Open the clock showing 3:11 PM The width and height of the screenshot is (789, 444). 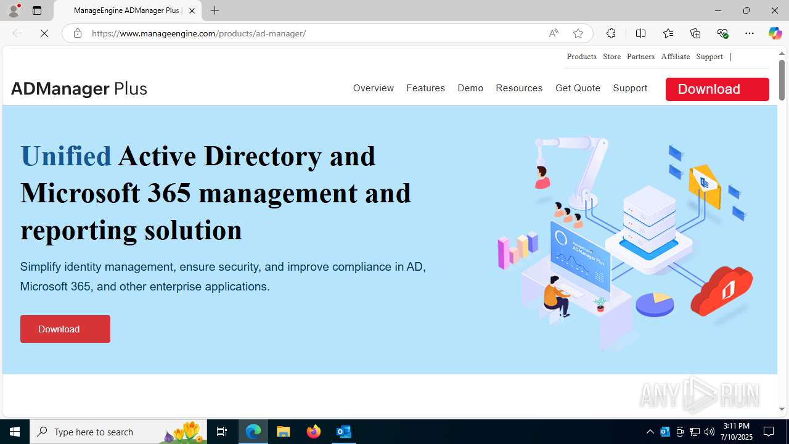point(737,432)
